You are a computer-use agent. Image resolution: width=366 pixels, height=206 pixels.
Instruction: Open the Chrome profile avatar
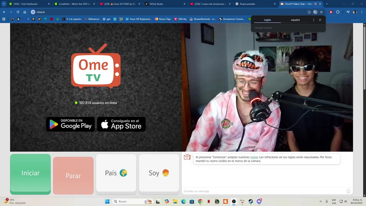[355, 12]
